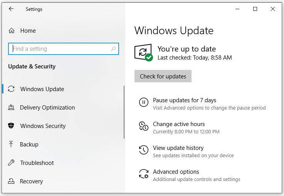Image resolution: width=284 pixels, height=196 pixels.
Task: Pause updates for 7 days
Action: [x=185, y=100]
